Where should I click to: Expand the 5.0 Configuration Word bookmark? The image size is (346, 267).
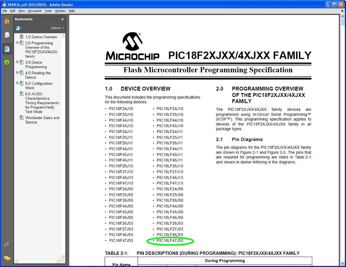17,83
